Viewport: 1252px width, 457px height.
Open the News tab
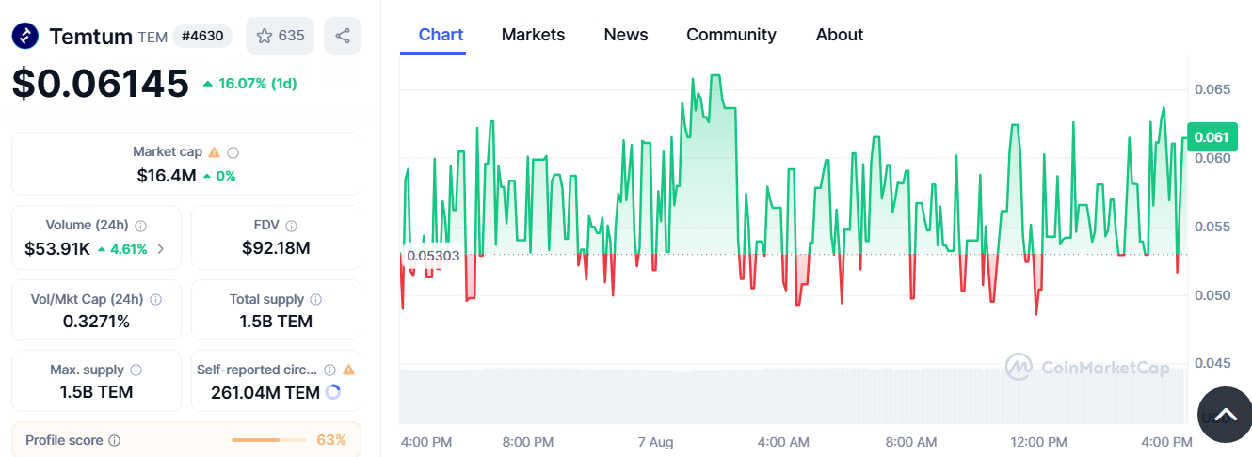pos(626,35)
